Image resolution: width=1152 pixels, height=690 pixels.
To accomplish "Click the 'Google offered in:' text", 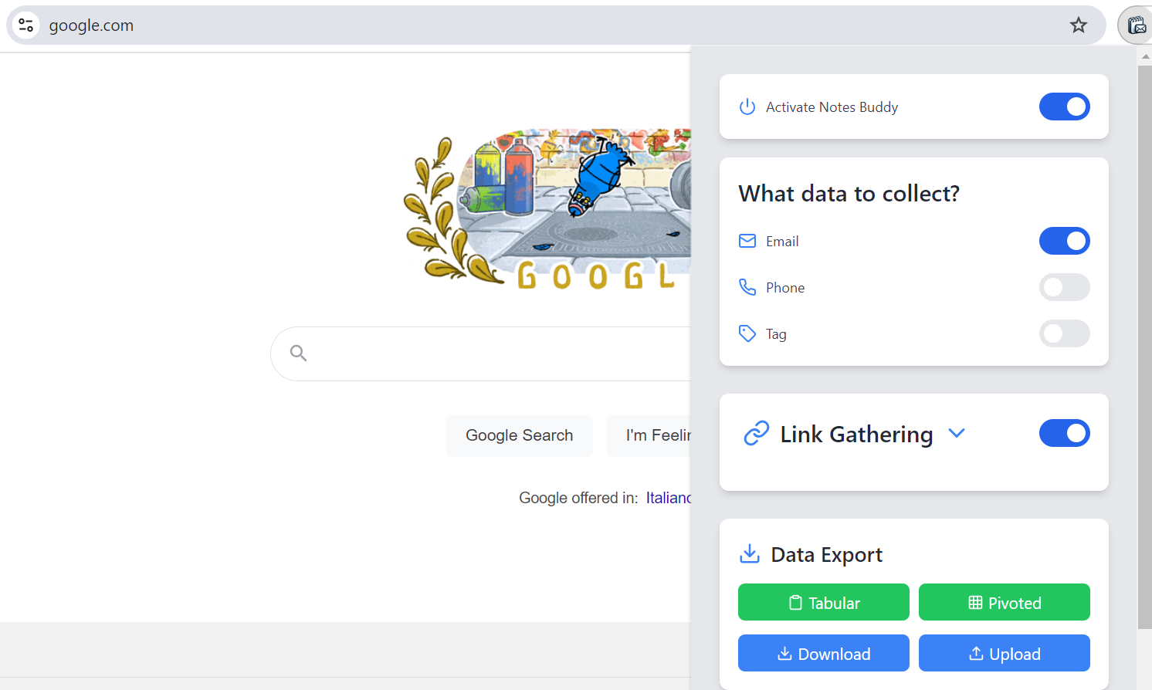I will point(578,498).
